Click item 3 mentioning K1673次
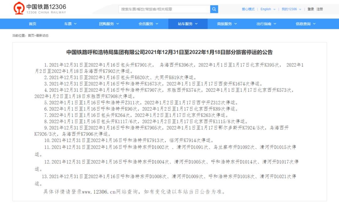Image resolution: width=339 pixels, height=204 pixels. click(153, 84)
